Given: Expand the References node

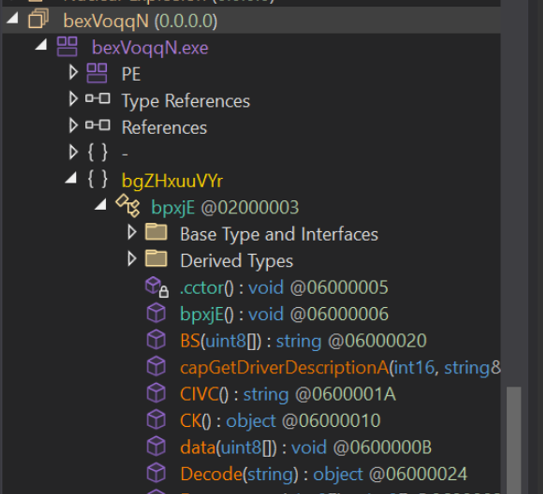Looking at the screenshot, I should (73, 126).
